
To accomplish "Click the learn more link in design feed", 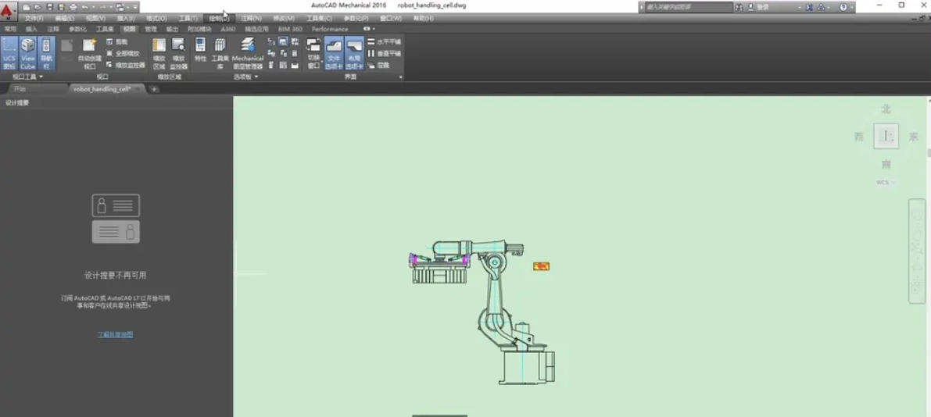I will 115,334.
